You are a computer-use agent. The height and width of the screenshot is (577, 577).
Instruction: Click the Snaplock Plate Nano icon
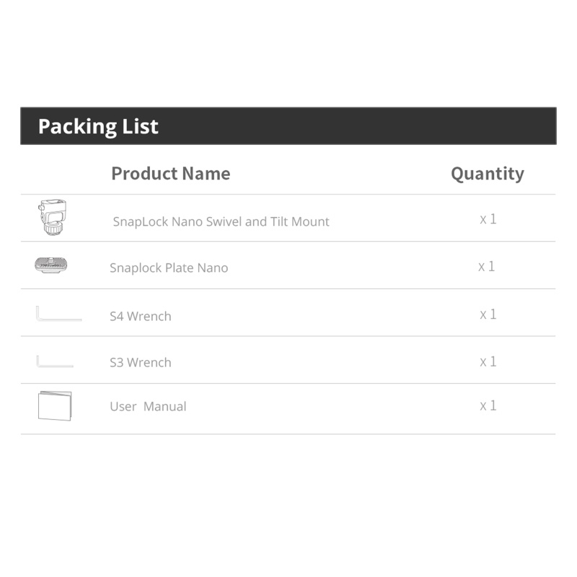[x=50, y=265]
